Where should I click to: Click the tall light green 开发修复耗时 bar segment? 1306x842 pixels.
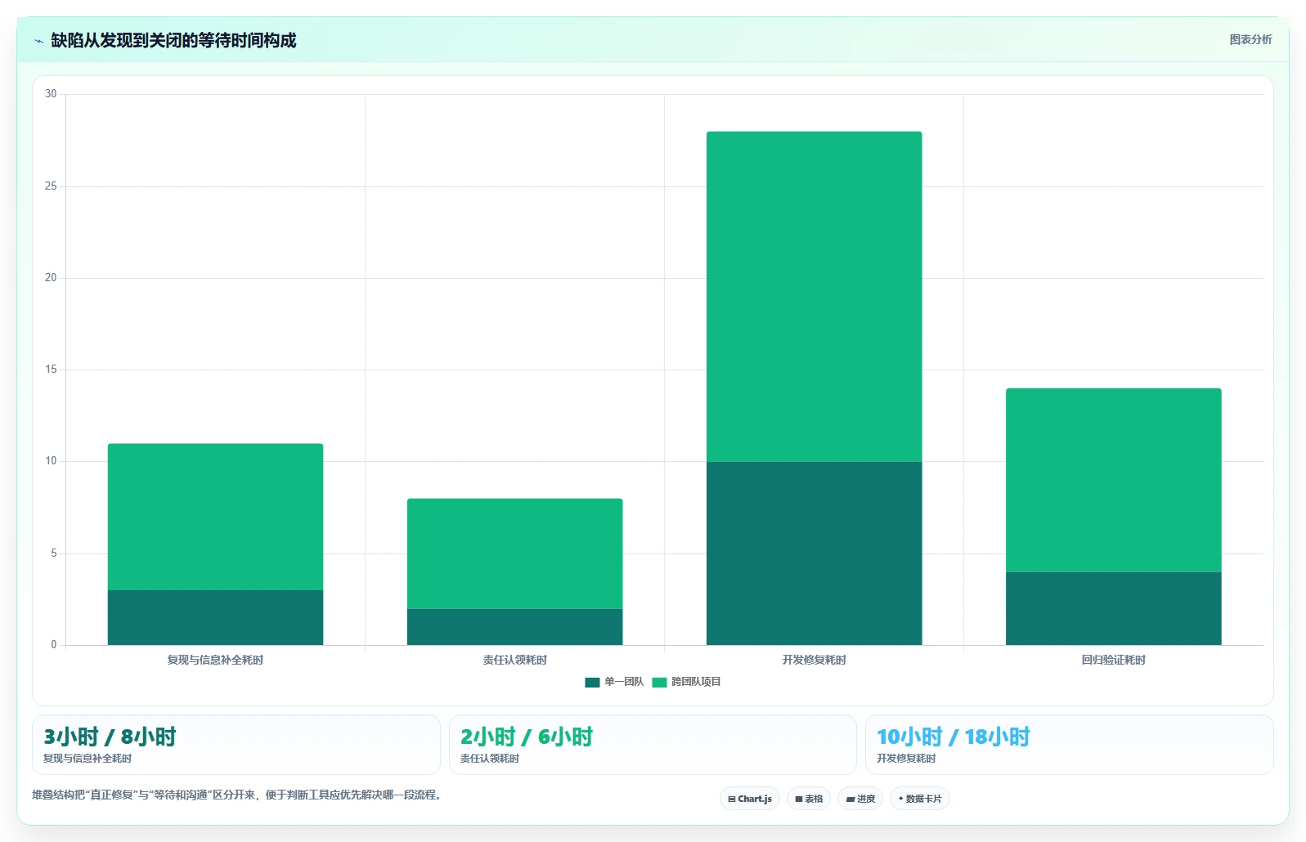point(815,297)
